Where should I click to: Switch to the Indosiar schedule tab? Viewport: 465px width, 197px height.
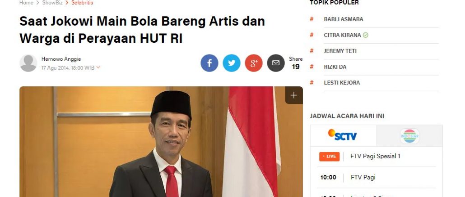tap(409, 135)
